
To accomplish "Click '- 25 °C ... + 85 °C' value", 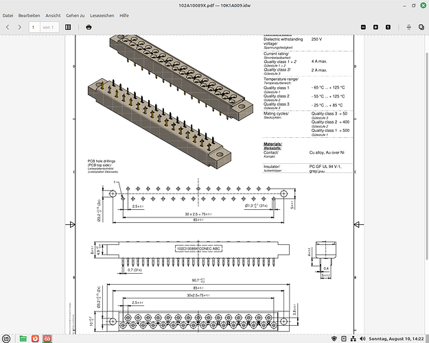I will pos(327,105).
